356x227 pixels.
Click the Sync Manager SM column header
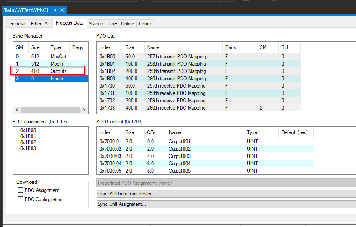click(21, 47)
